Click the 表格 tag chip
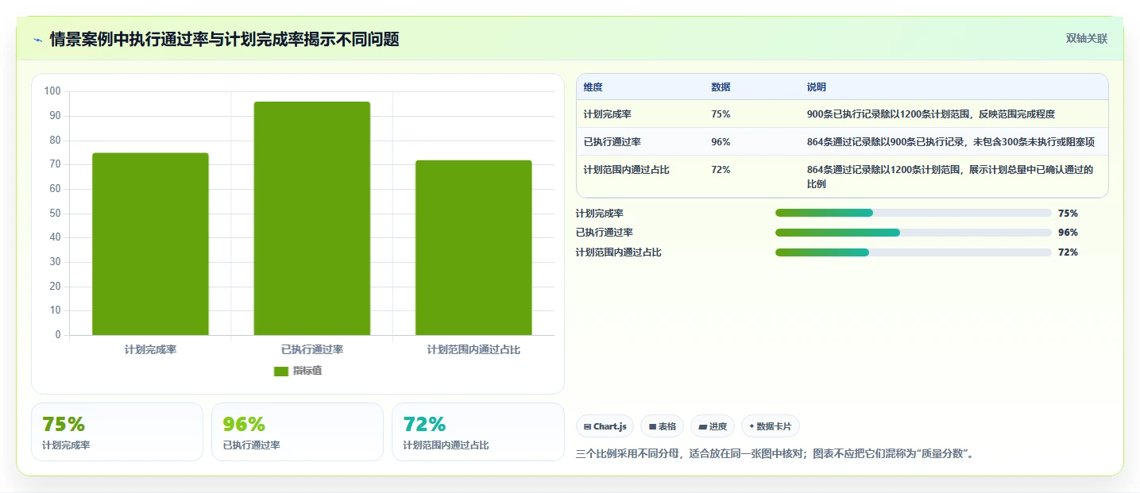Viewport: 1140px width, 493px height. [x=662, y=426]
